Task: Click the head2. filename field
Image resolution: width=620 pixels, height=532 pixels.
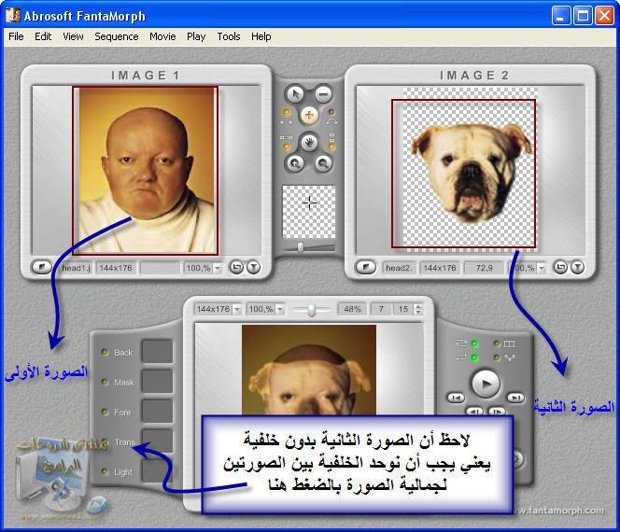Action: (399, 268)
